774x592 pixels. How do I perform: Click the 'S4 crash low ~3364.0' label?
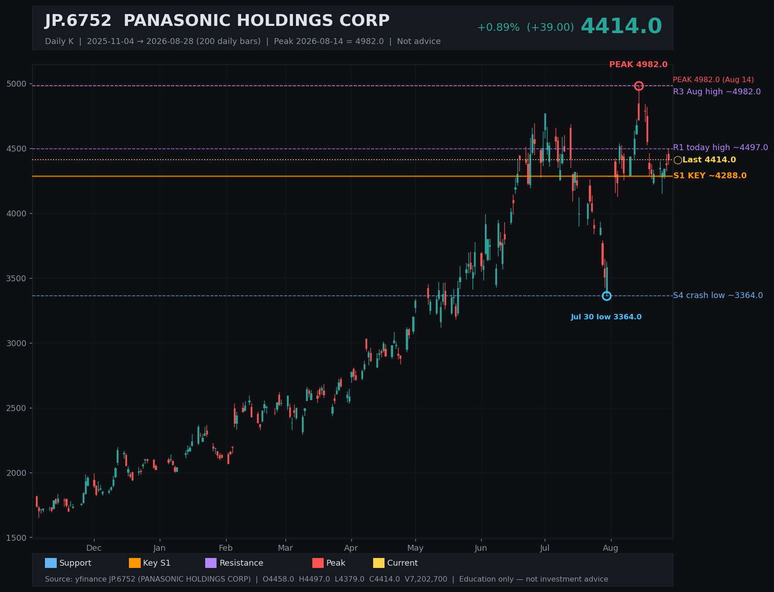tap(718, 295)
